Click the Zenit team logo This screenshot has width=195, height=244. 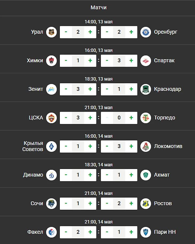coord(51,89)
